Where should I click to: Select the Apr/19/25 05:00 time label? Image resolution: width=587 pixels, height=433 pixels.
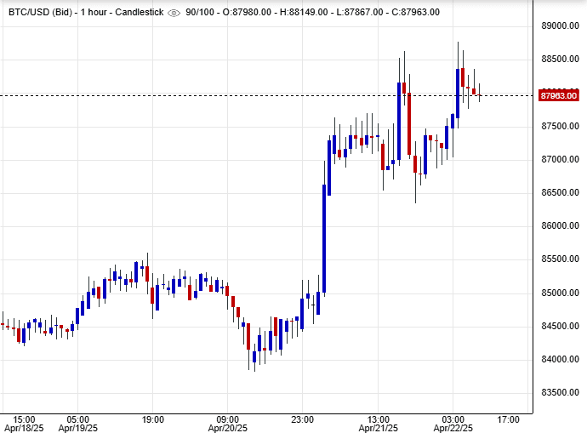click(77, 424)
